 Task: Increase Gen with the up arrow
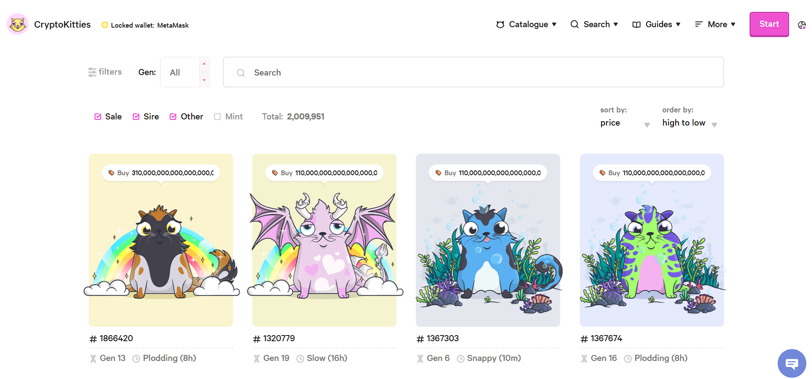click(204, 64)
